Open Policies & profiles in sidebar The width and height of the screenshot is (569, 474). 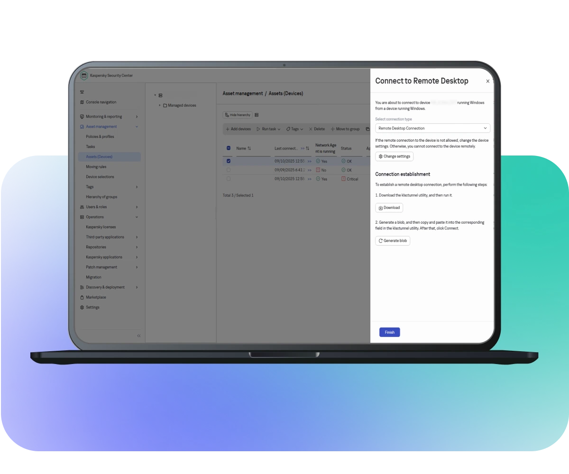[x=100, y=137]
